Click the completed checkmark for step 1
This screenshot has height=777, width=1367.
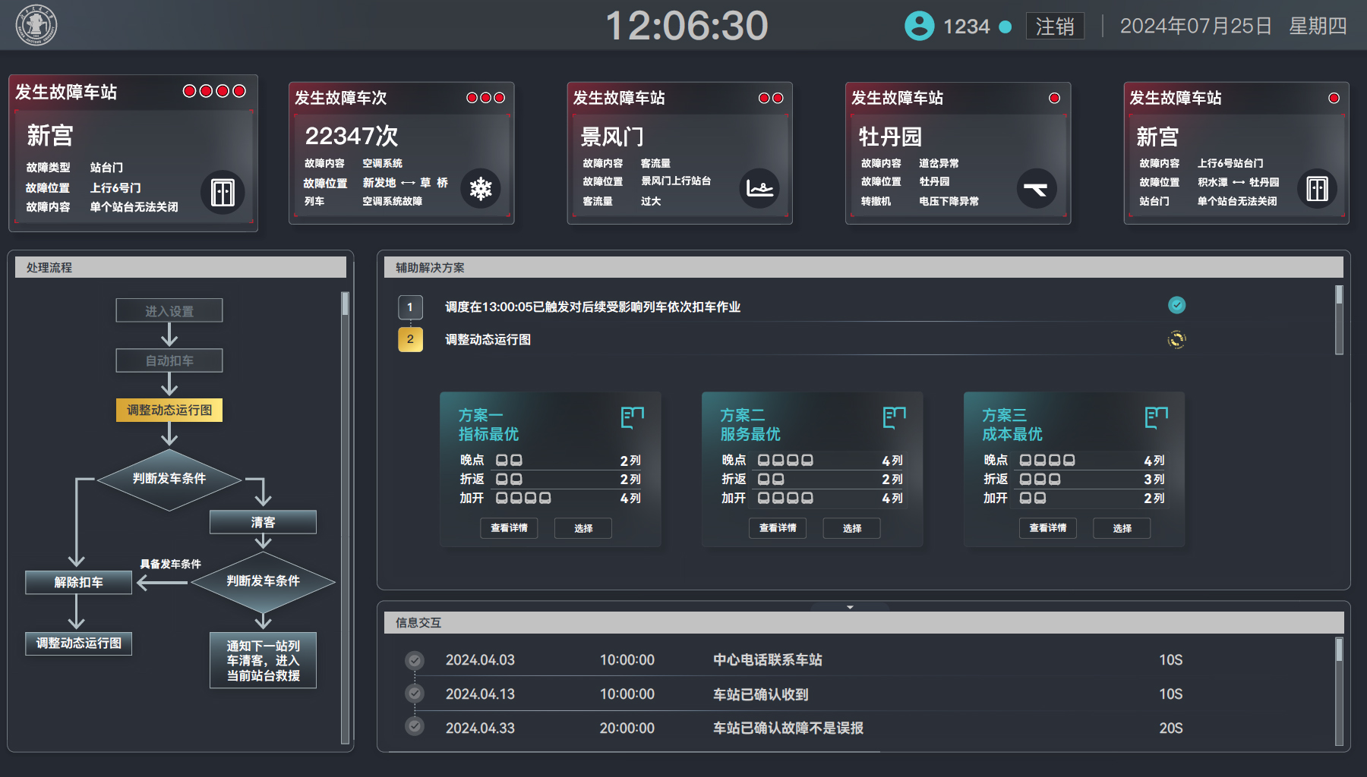point(1176,305)
